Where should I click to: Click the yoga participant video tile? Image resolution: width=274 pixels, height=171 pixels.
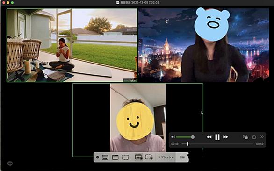coord(72,45)
